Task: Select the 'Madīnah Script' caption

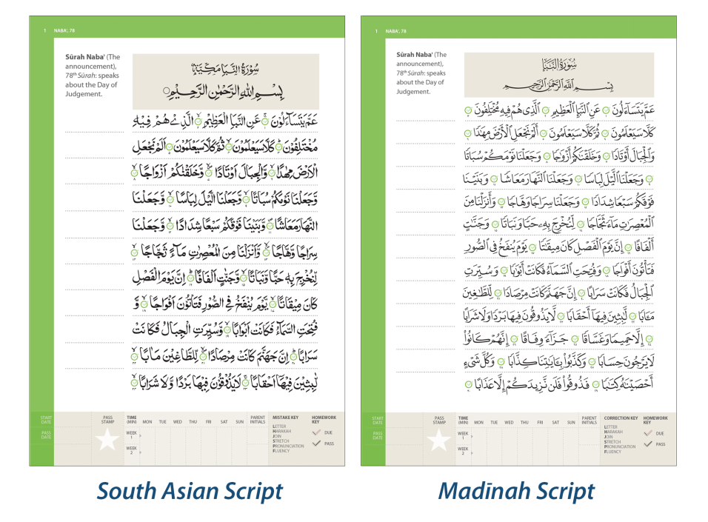Action: [516, 491]
